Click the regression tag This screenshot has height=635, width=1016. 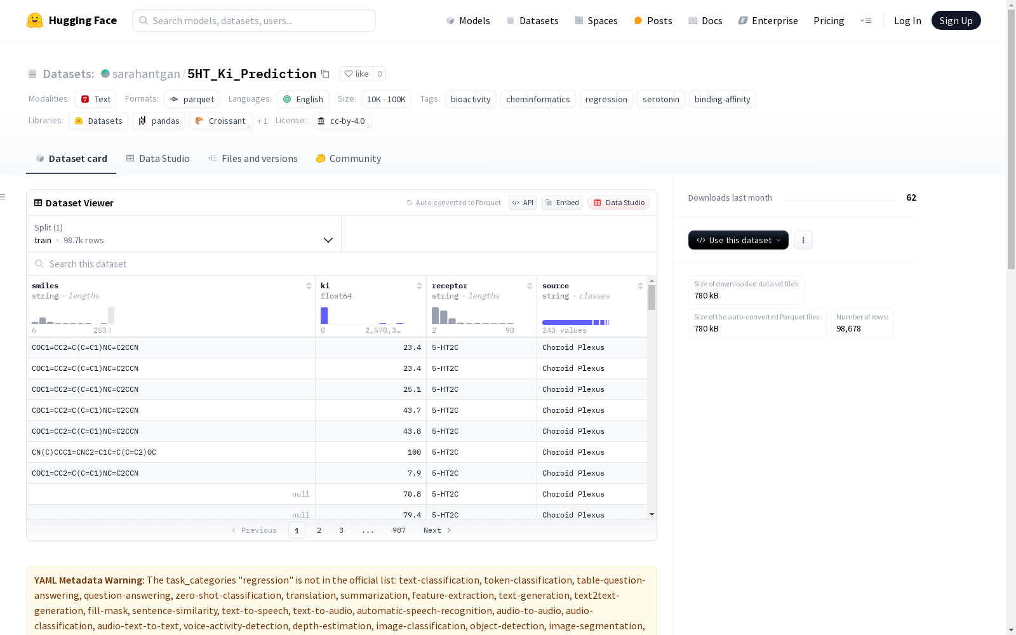pyautogui.click(x=606, y=99)
